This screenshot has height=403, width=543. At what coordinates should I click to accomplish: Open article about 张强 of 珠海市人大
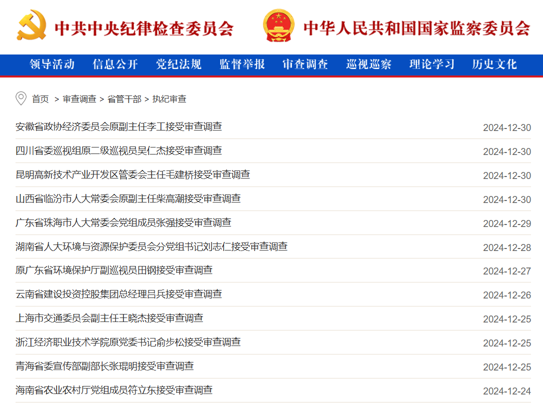point(123,222)
